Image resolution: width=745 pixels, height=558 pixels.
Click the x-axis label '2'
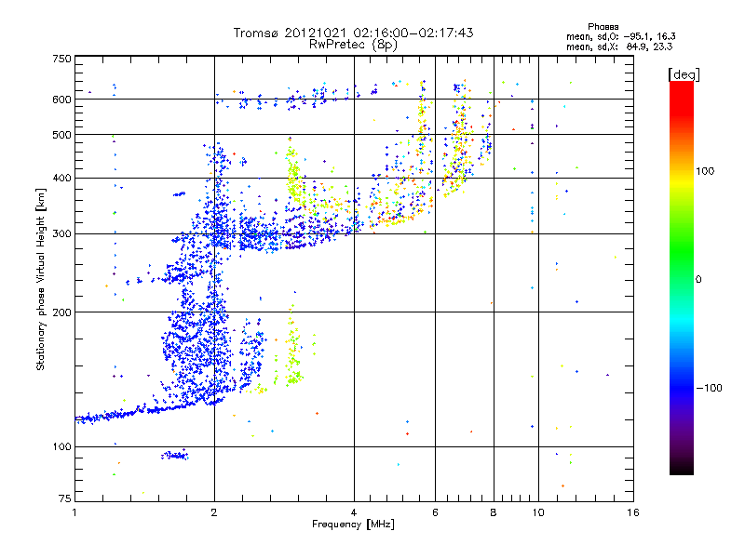click(x=214, y=512)
